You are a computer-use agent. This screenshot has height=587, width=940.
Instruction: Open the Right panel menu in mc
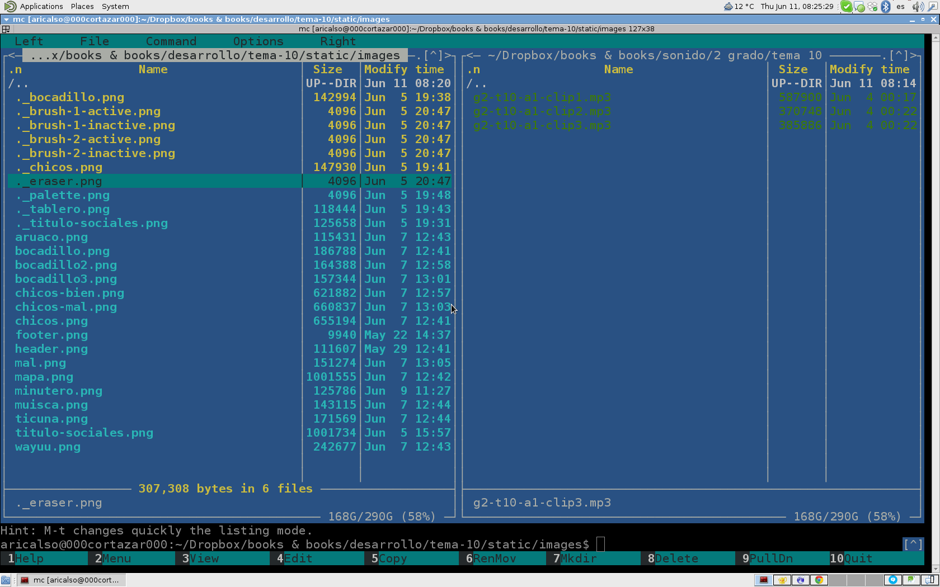tap(338, 41)
